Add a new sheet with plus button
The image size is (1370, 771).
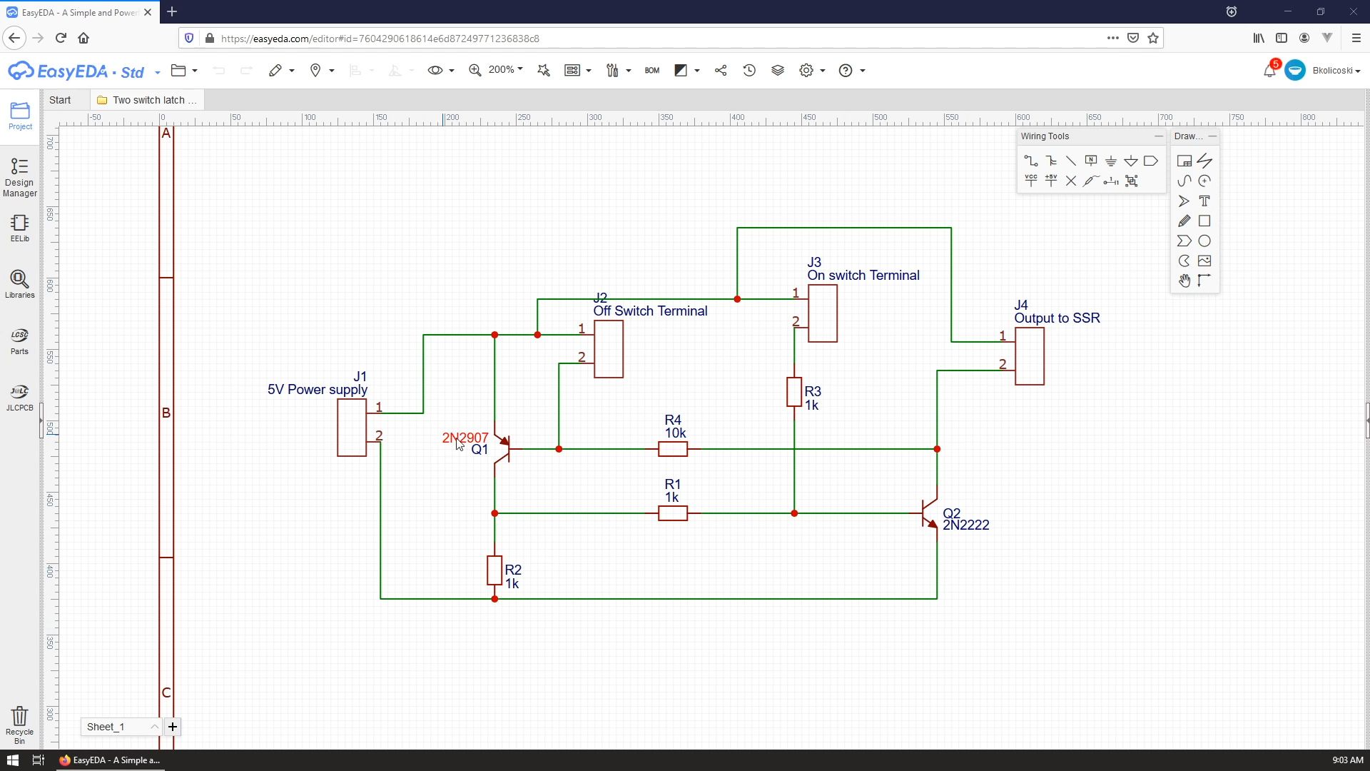tap(173, 727)
